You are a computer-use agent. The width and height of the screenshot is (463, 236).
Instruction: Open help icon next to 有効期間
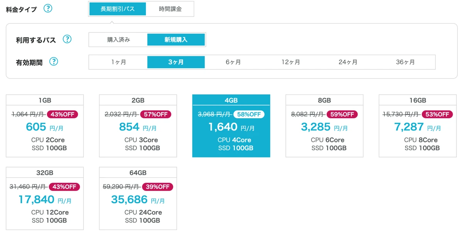pyautogui.click(x=54, y=62)
